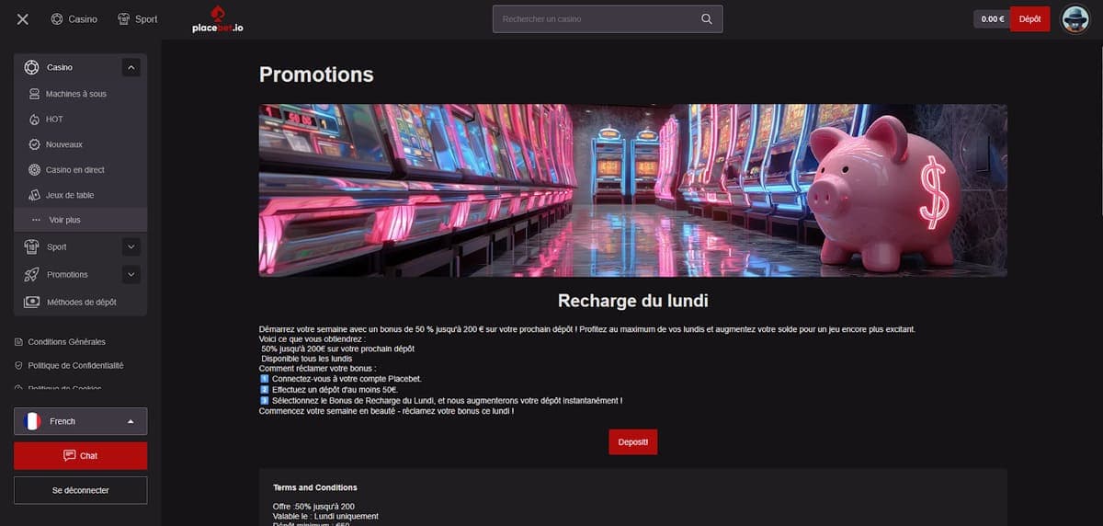This screenshot has width=1103, height=526.
Task: Click the Jeux de table icon
Action: pyautogui.click(x=35, y=195)
